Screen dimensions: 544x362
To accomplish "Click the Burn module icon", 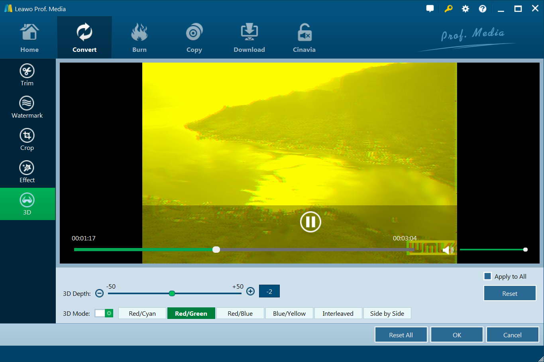I will [139, 38].
